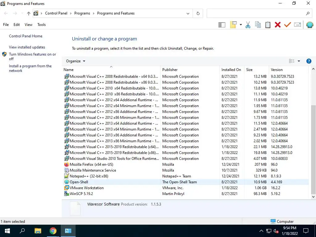The image size is (316, 237).
Task: Select Visual C++ 2015-2019 Redistributable (x64) row
Action: pos(185,147)
